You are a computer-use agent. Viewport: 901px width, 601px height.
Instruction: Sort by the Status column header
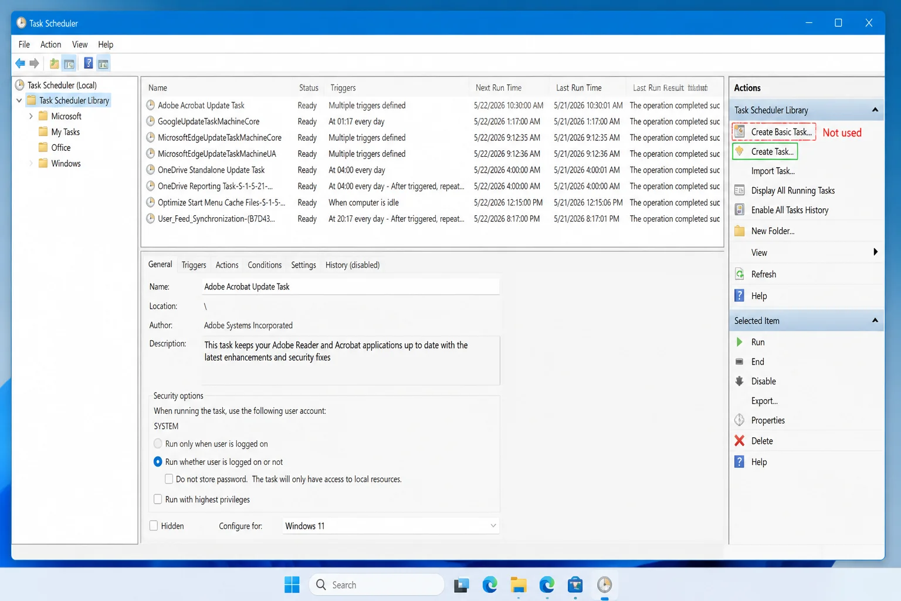(309, 87)
